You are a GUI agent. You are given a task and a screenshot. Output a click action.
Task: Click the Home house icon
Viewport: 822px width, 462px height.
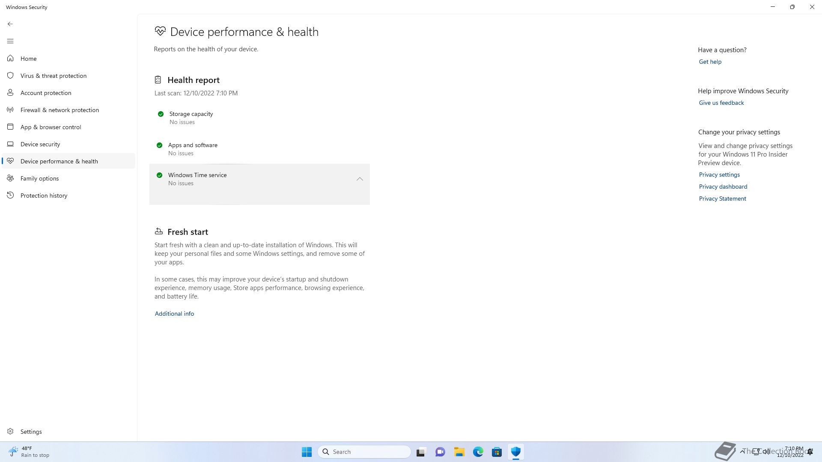(x=10, y=58)
